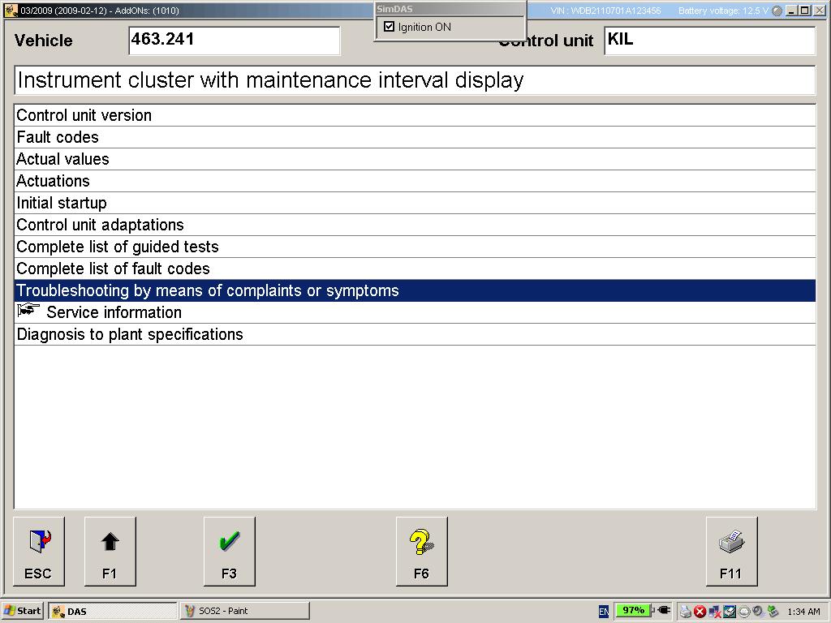Open Control unit version menu entry
831x623 pixels.
(x=84, y=115)
